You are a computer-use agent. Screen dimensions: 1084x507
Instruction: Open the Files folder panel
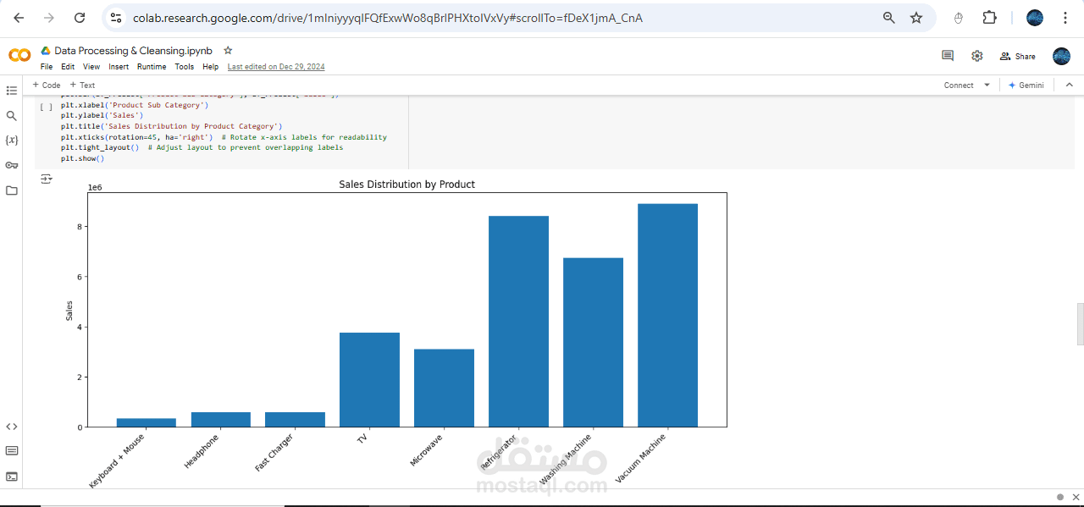point(12,190)
